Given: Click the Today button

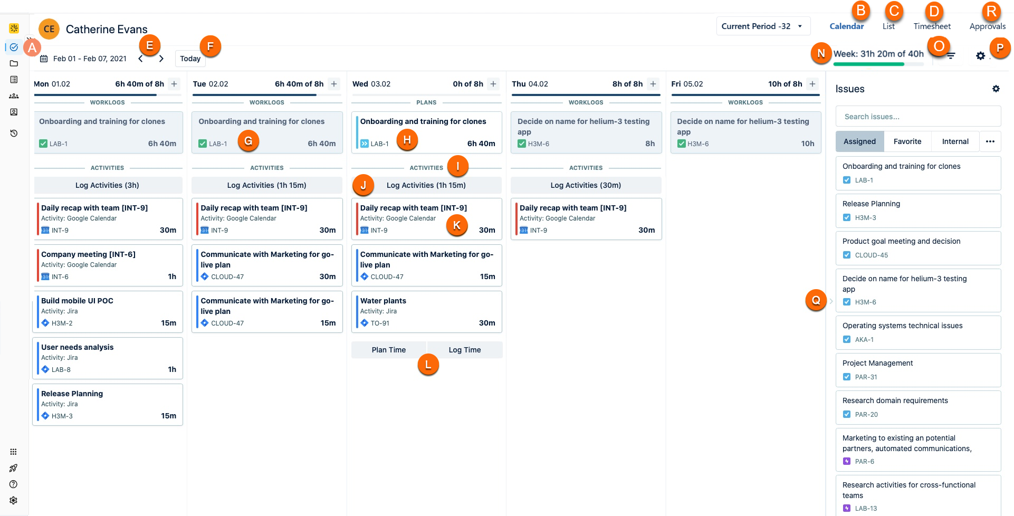Looking at the screenshot, I should click(x=190, y=59).
